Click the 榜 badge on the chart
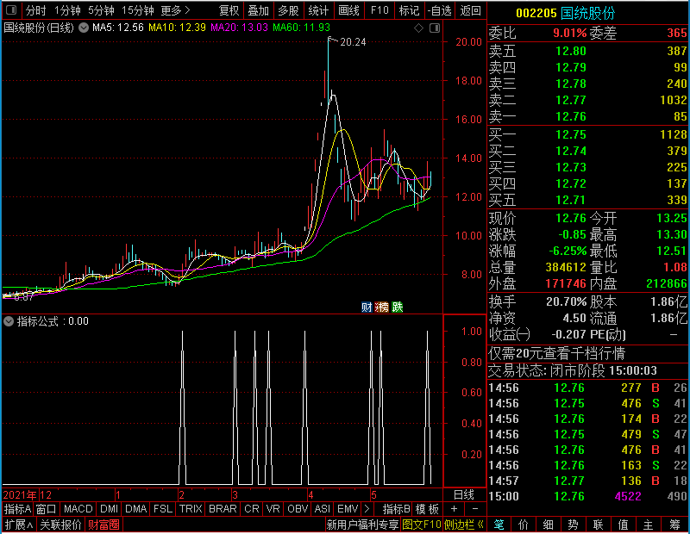 (381, 307)
